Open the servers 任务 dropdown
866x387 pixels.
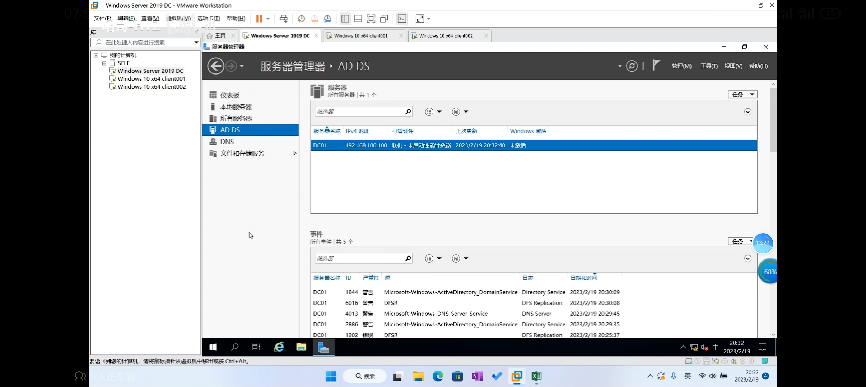[742, 94]
